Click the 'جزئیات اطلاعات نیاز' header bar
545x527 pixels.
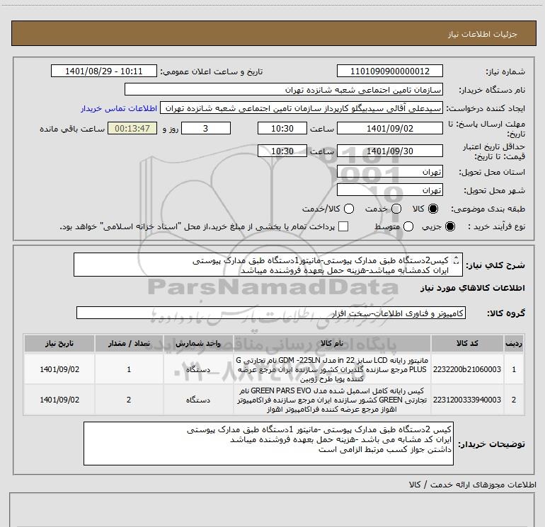coord(274,33)
